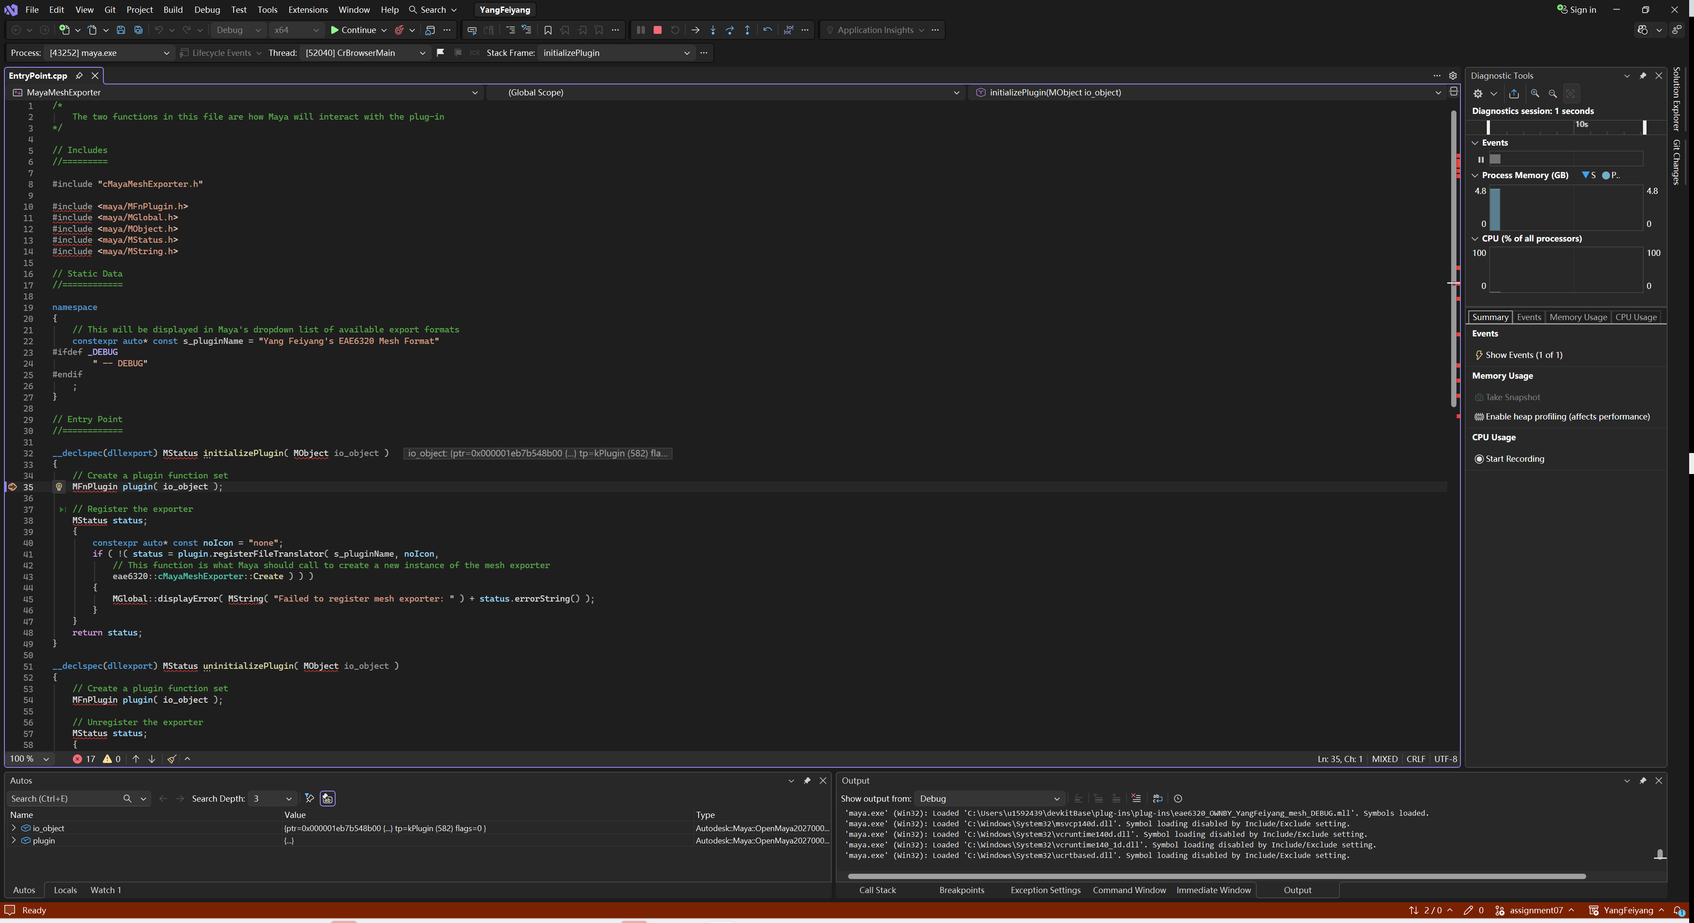The height and width of the screenshot is (923, 1694).
Task: Click the Step Into arrow
Action: click(713, 30)
